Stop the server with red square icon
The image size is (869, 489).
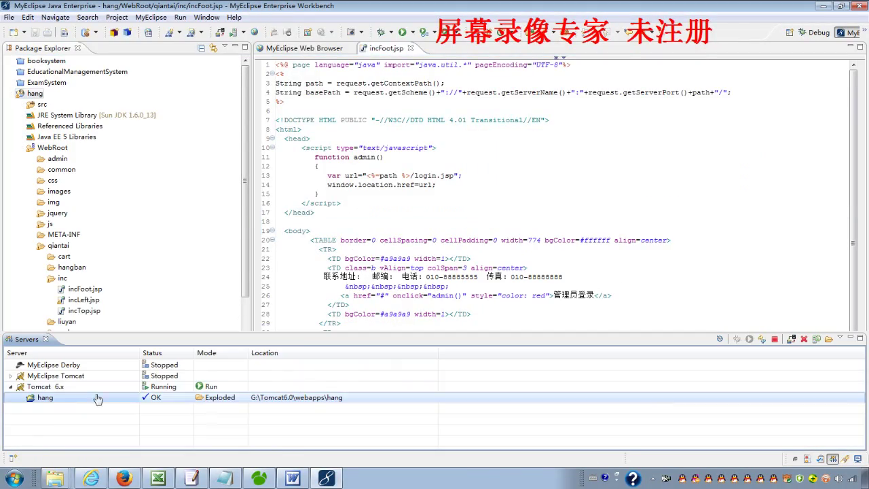click(775, 339)
